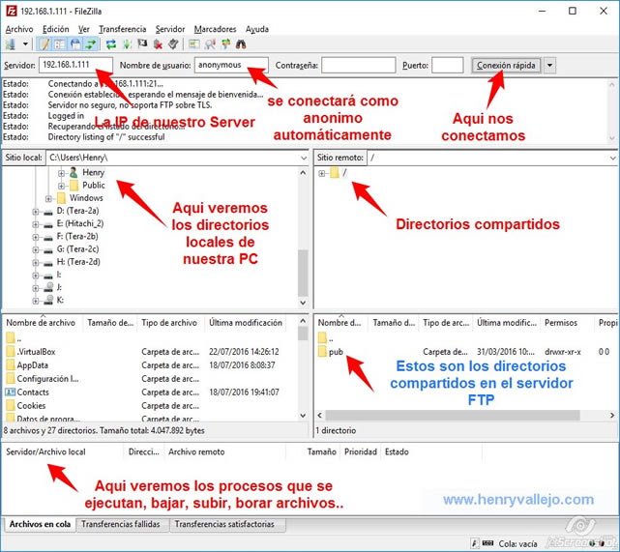Select the Configuración l... folder row
The width and height of the screenshot is (620, 552).
150,379
